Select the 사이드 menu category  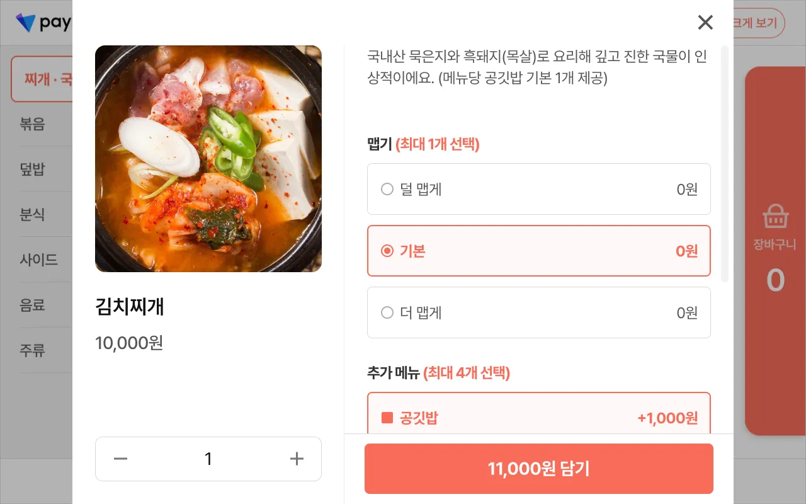[x=39, y=260]
